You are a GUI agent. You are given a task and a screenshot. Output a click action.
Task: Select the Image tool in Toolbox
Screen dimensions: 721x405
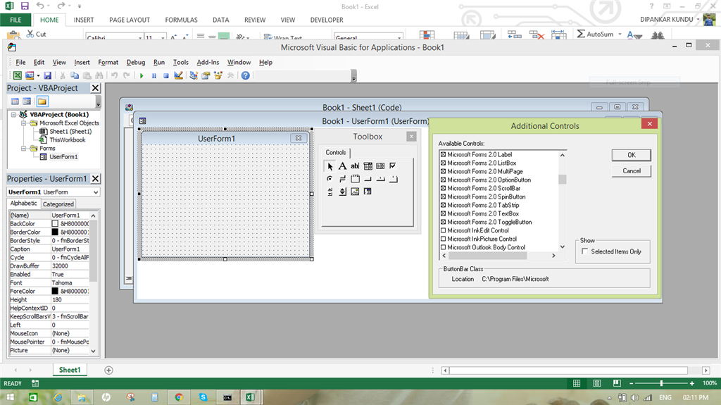pos(355,192)
